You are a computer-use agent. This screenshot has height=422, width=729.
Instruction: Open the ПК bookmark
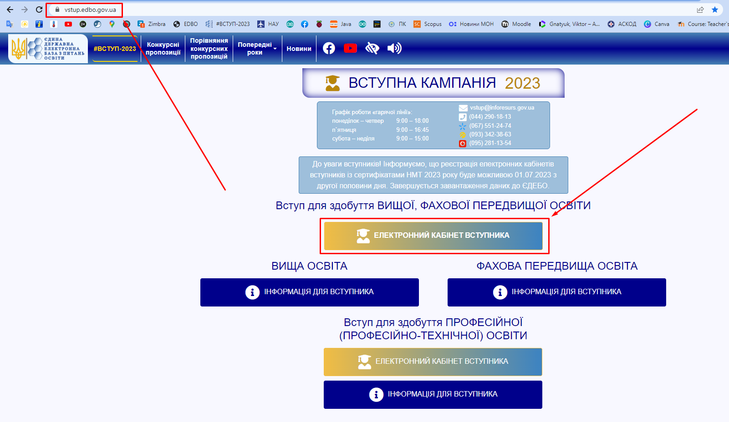click(x=397, y=24)
